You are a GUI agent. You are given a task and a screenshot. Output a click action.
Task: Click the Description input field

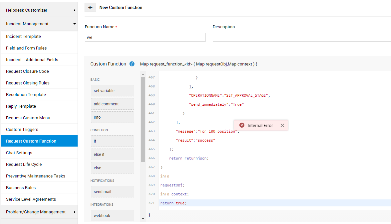(301, 37)
